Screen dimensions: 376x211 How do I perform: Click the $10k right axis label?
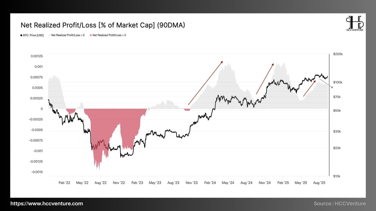point(337,176)
